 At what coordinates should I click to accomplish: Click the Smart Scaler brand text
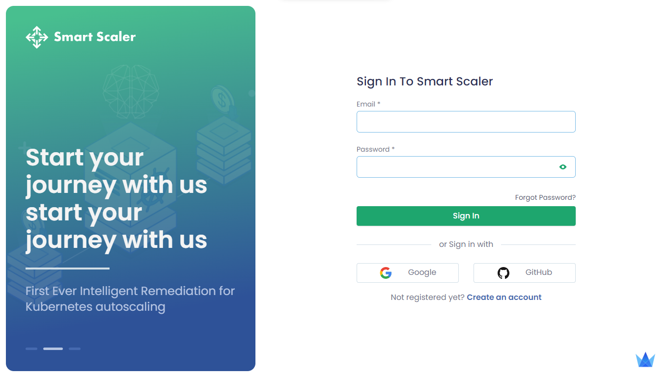click(95, 37)
